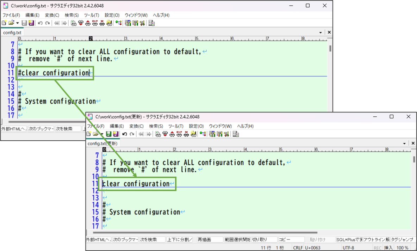Image resolution: width=417 pixels, height=251 pixels.
Task: Click 次を検索 function key button in front window
Action: (153, 240)
